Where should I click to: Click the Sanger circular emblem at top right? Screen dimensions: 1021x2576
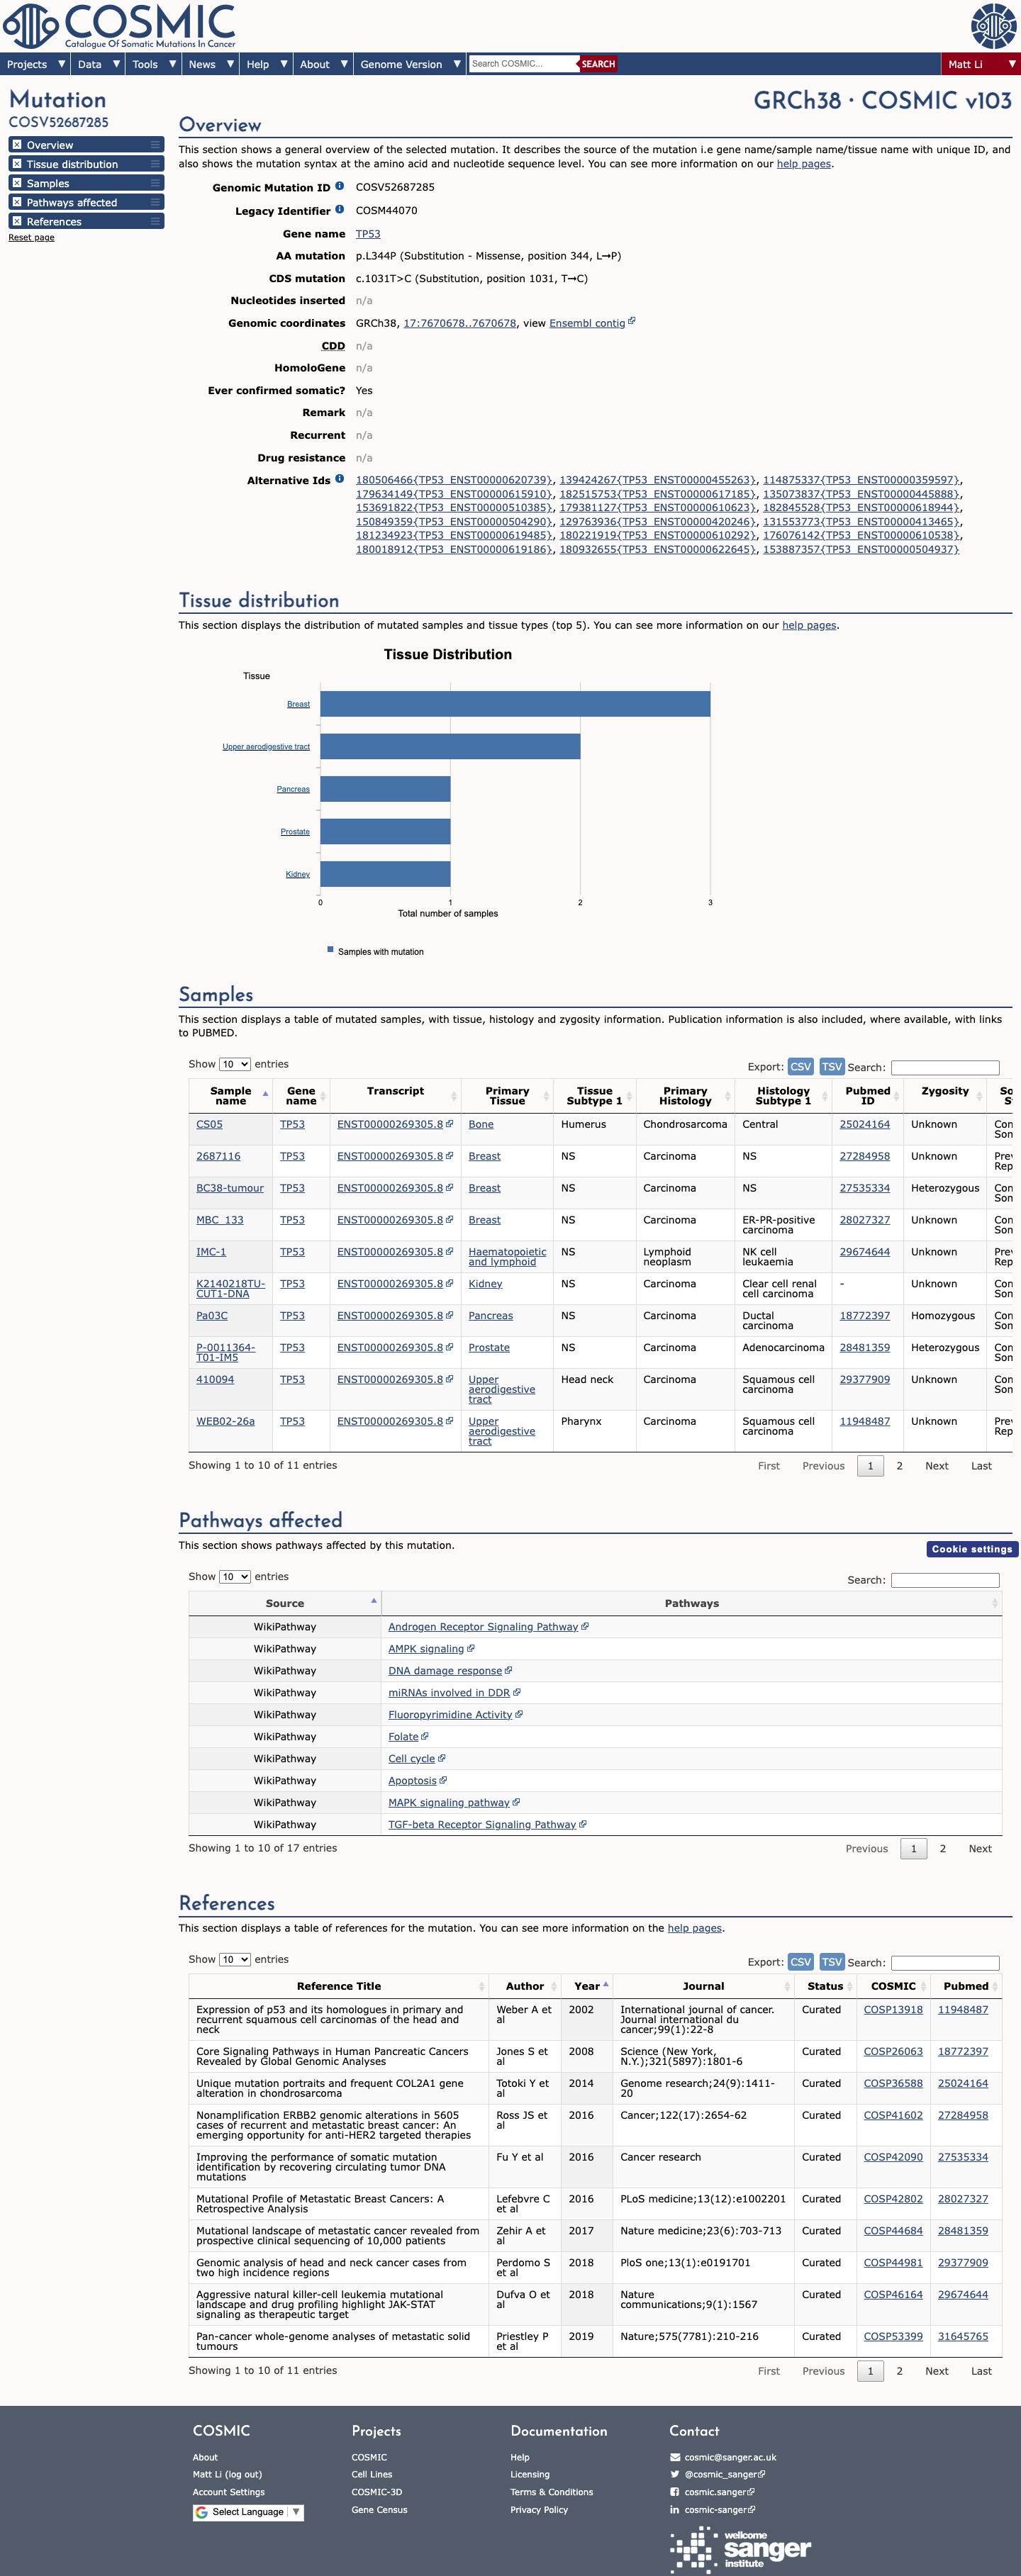pos(993,25)
